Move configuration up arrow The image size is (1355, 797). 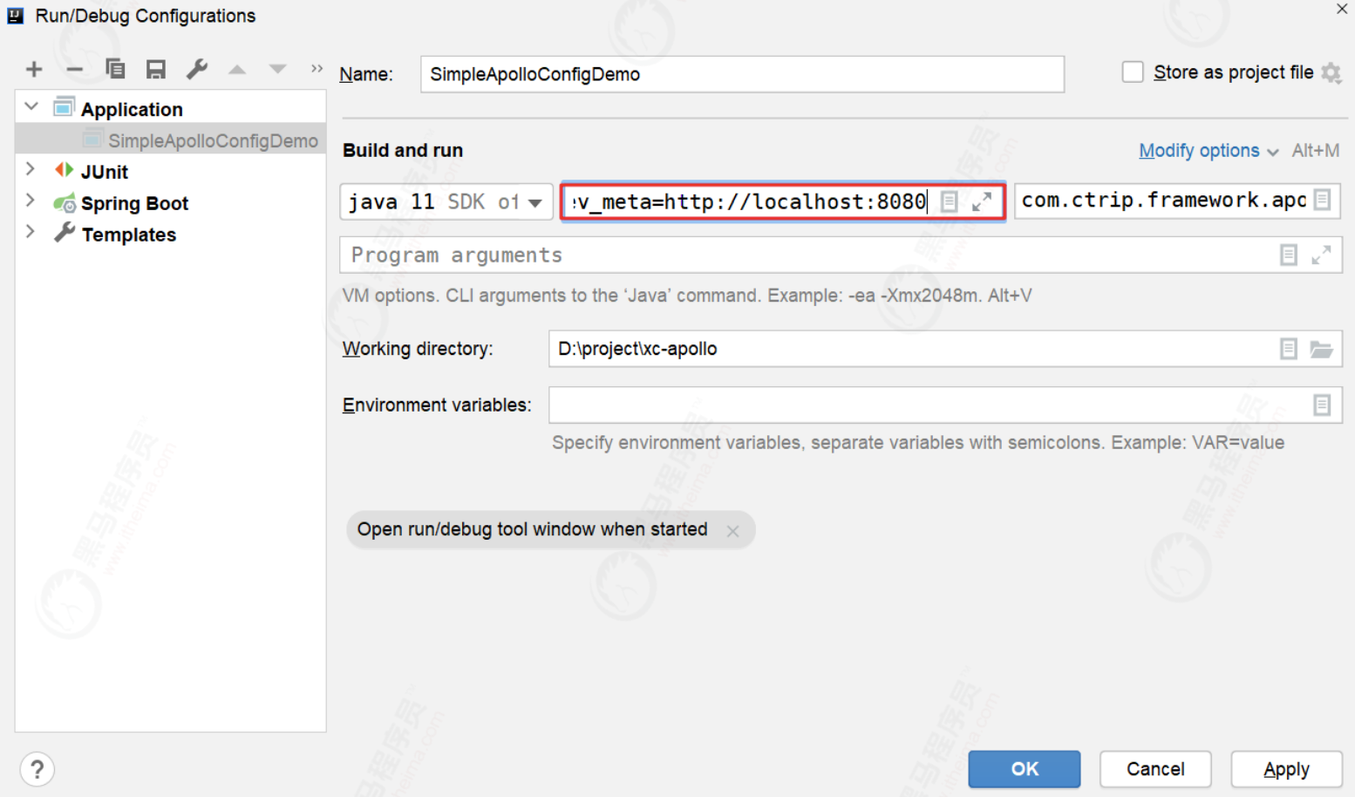(237, 70)
